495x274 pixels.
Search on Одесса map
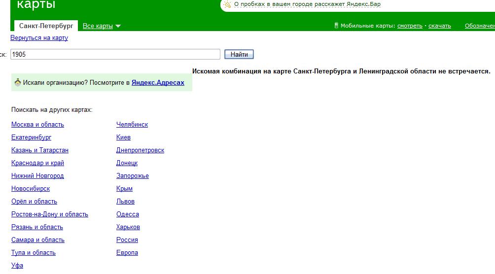[x=128, y=214]
